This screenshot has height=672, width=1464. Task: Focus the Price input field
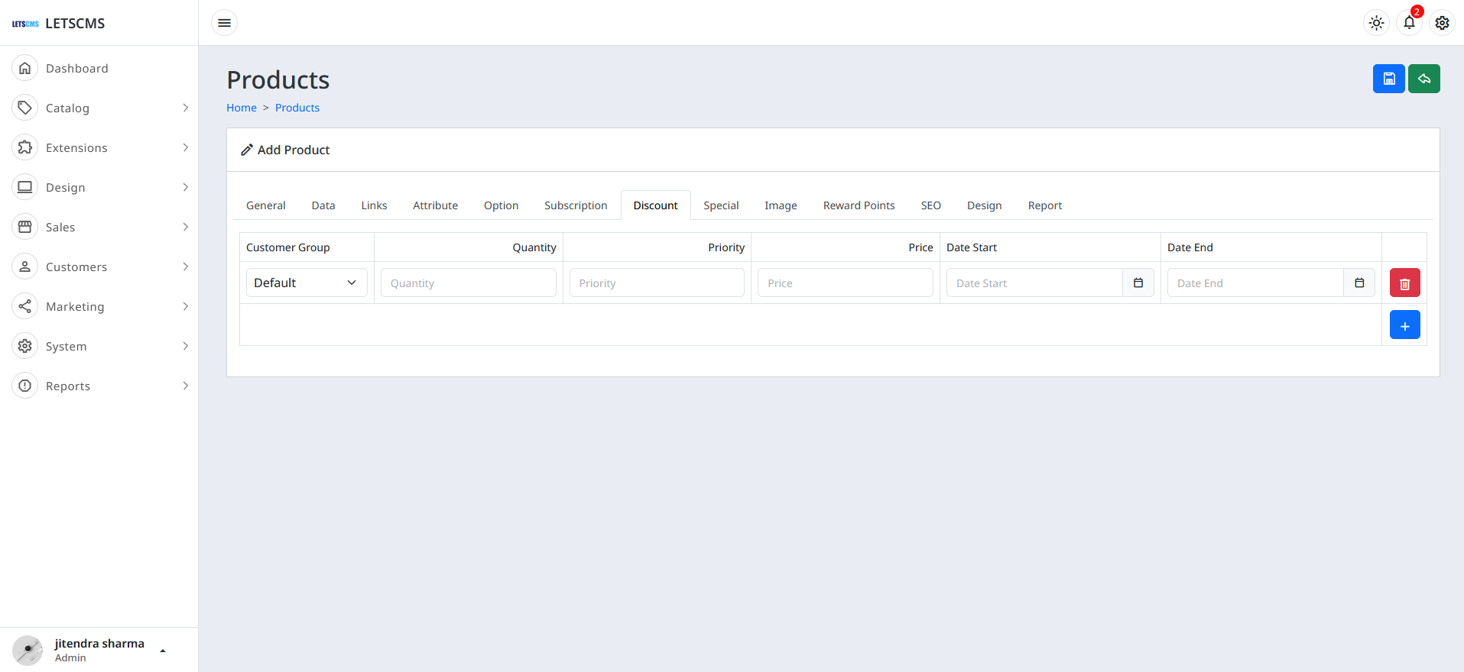tap(845, 283)
